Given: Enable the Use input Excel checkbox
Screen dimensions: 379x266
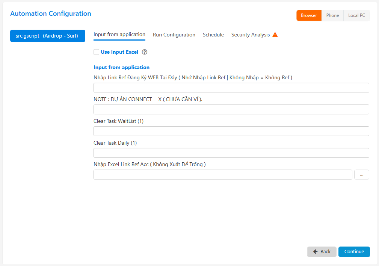Looking at the screenshot, I should point(96,52).
